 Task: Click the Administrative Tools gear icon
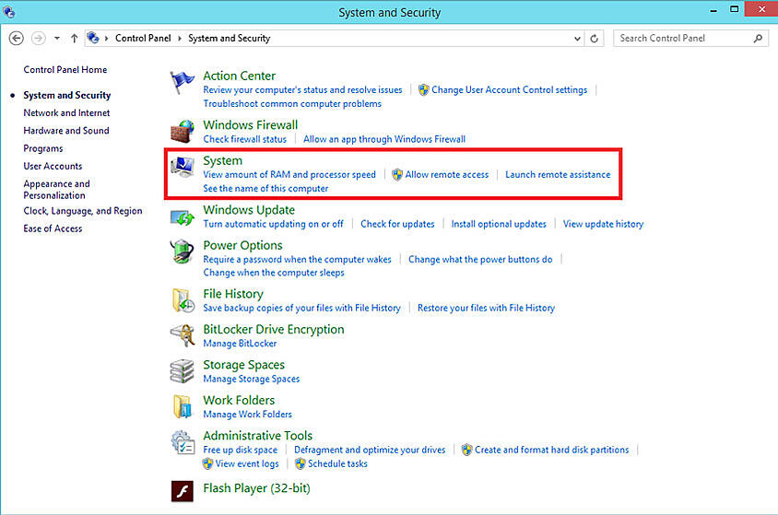[183, 442]
